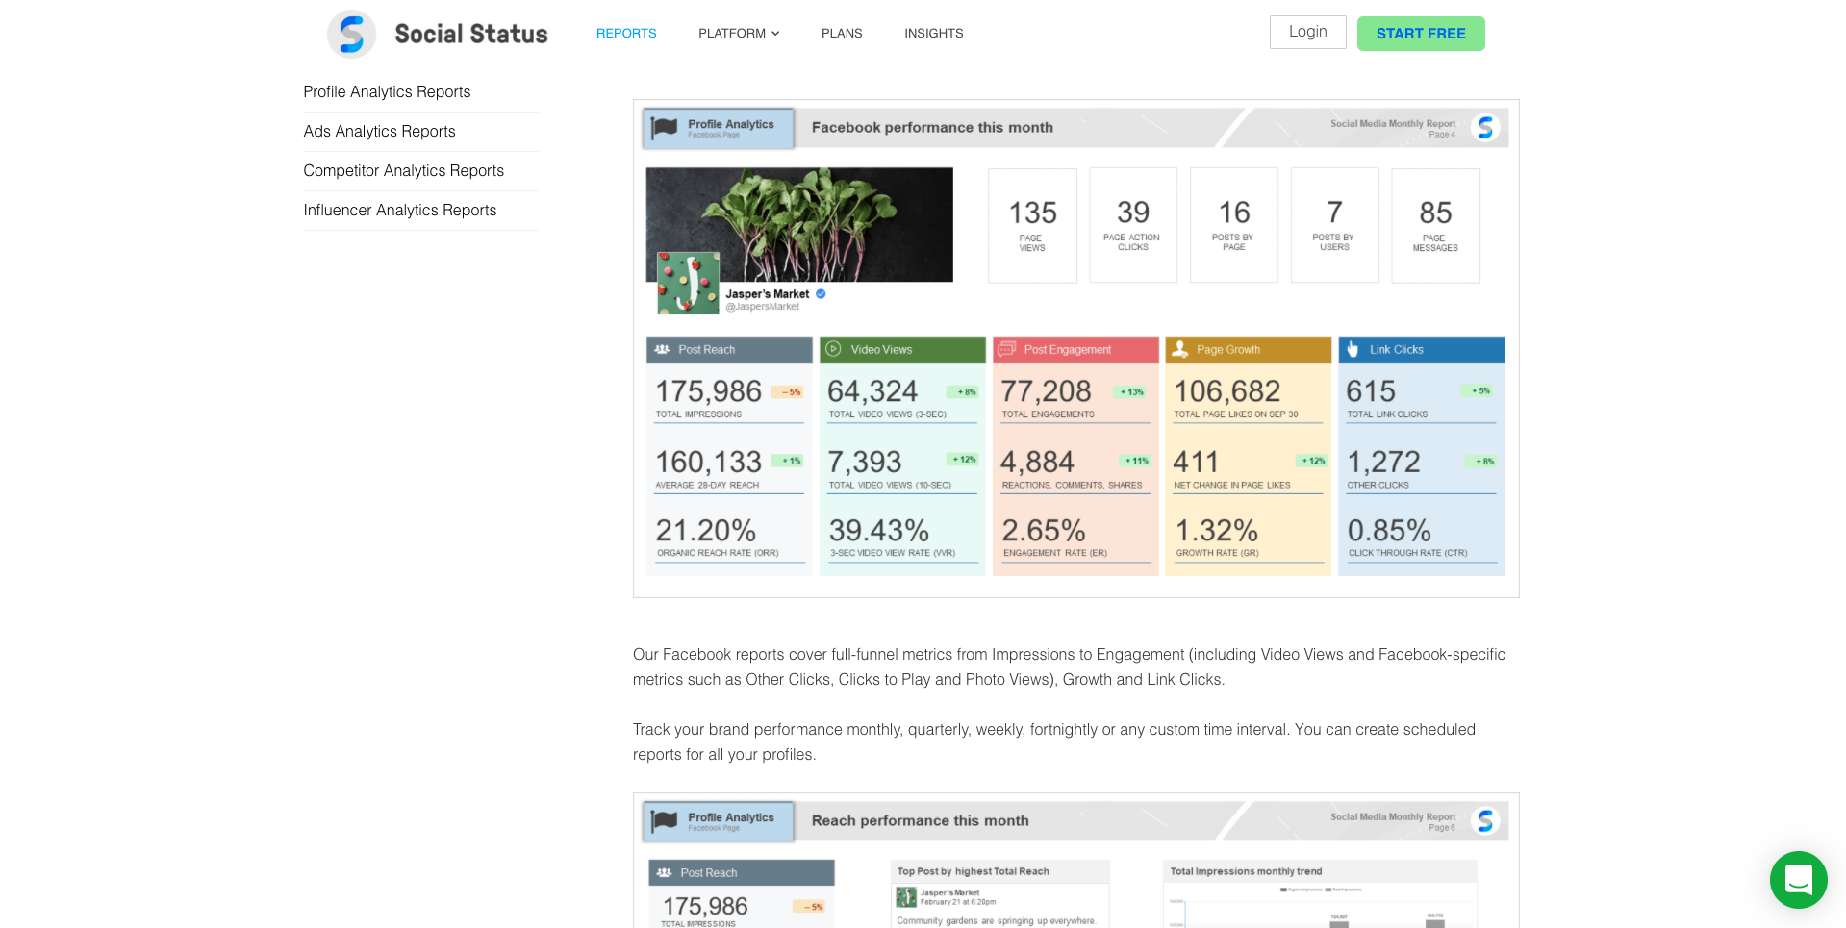Open Ads Analytics Reports sidebar link

click(379, 131)
